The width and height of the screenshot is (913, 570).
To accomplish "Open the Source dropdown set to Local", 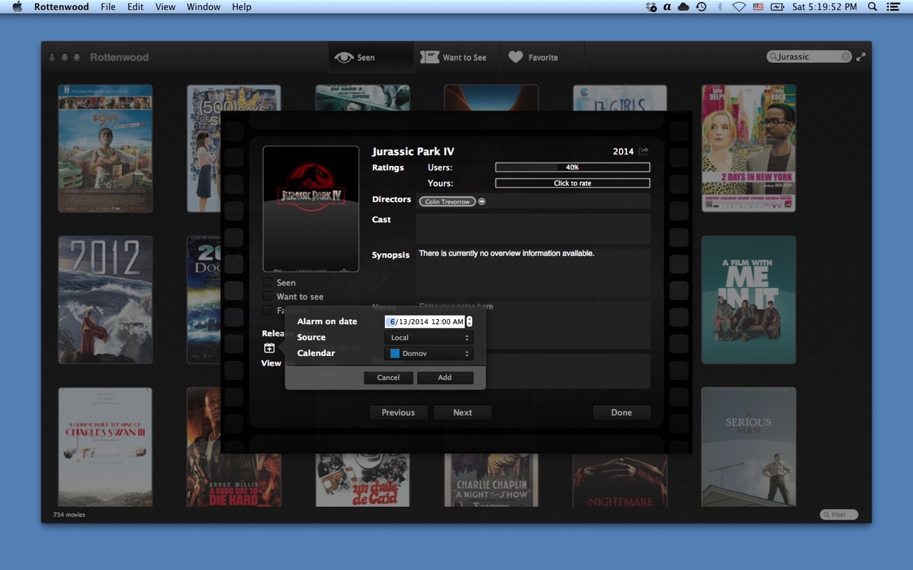I will point(429,337).
